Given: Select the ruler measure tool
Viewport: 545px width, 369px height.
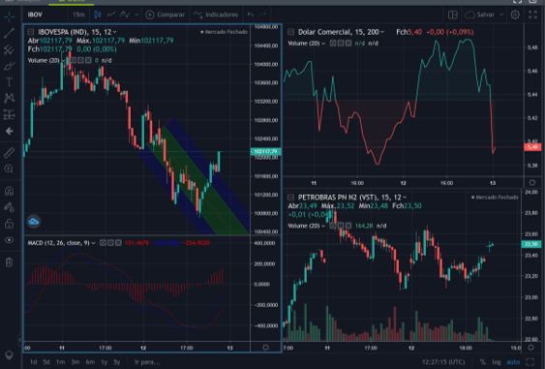Looking at the screenshot, I should point(9,153).
